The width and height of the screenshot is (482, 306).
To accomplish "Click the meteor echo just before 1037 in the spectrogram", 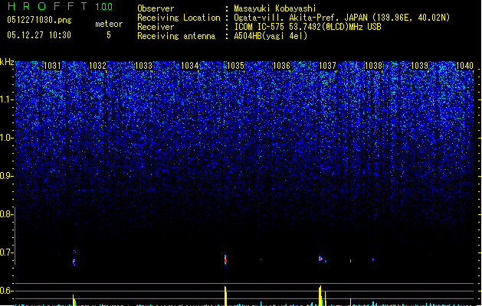I will point(320,259).
